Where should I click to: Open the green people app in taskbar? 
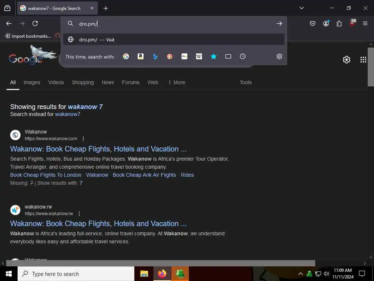(x=180, y=274)
